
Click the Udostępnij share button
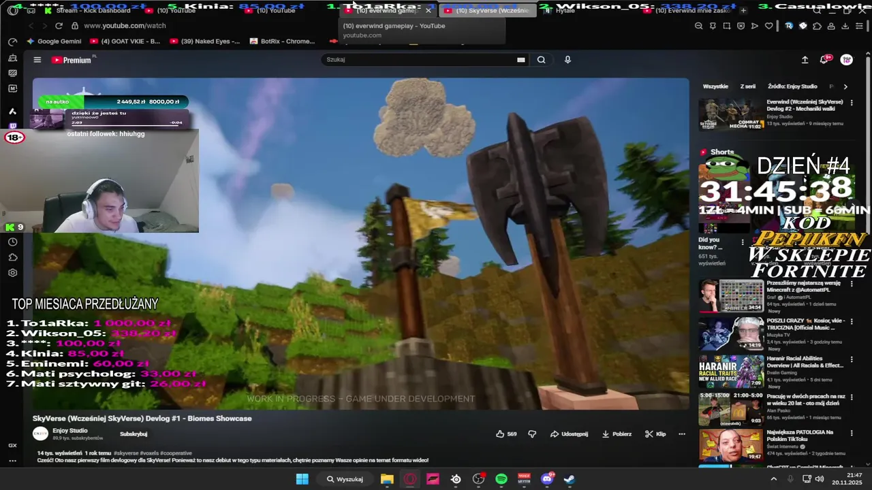tap(569, 434)
